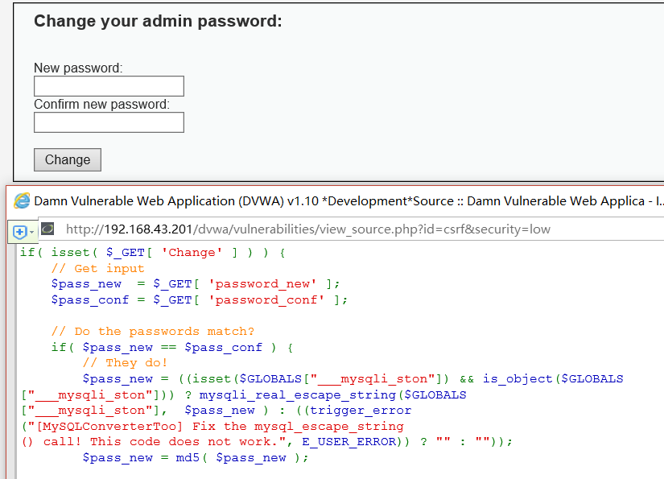Click the 'Confirm new password:' label
The height and width of the screenshot is (479, 664).
[x=101, y=105]
